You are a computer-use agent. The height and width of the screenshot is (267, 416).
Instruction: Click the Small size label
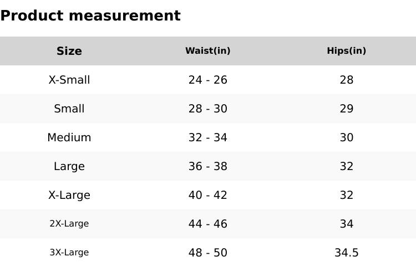[69, 109]
